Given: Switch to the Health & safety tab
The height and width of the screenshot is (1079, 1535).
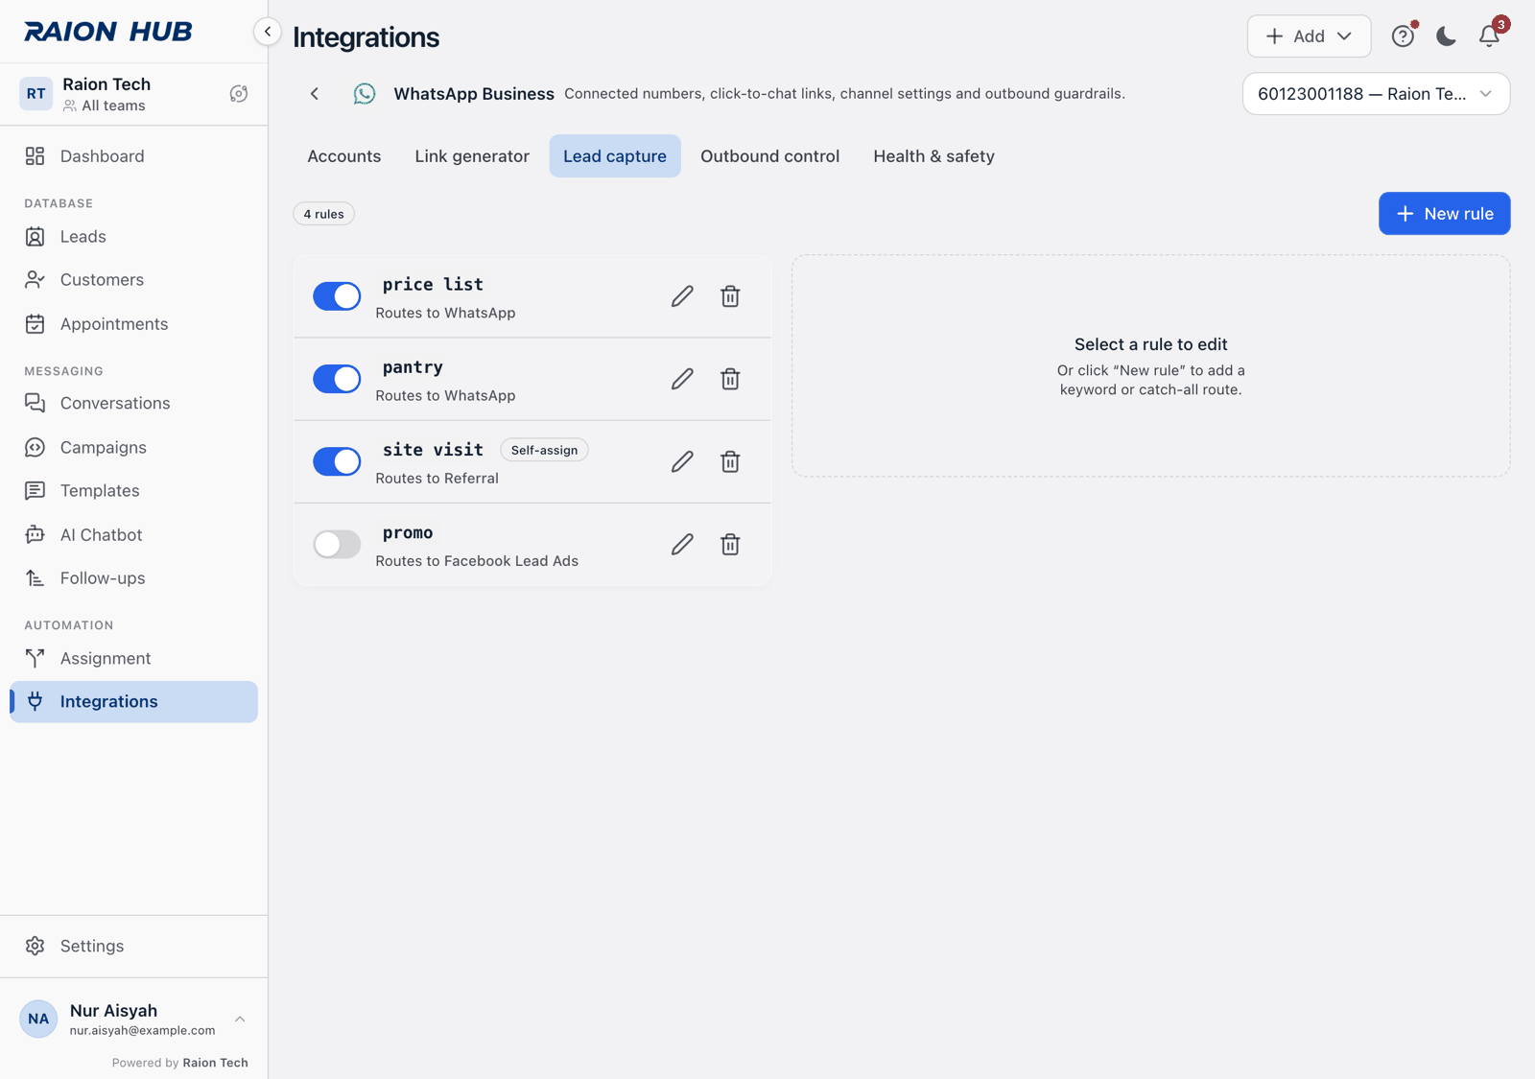Looking at the screenshot, I should 933,156.
